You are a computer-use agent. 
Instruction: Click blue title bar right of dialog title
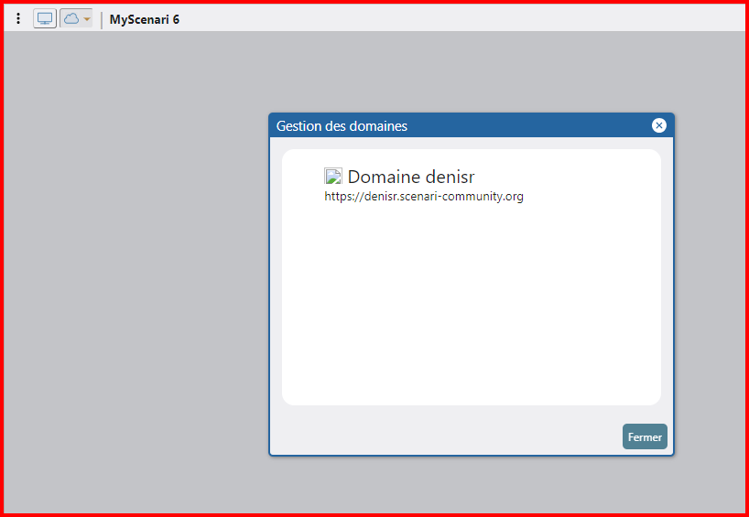coord(531,126)
